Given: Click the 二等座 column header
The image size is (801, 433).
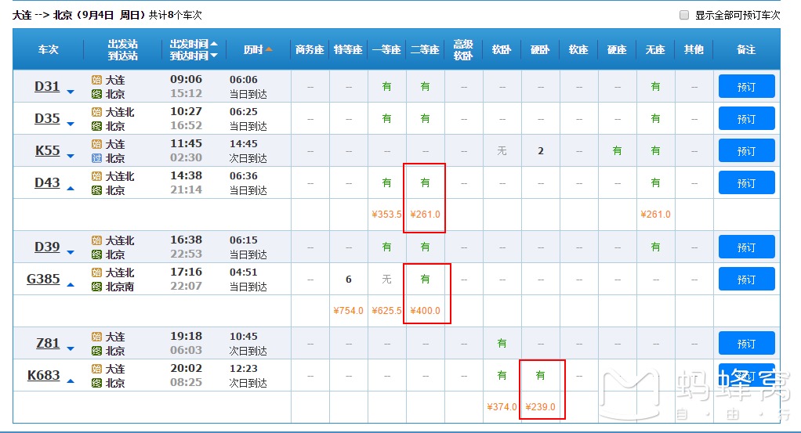Looking at the screenshot, I should click(425, 49).
